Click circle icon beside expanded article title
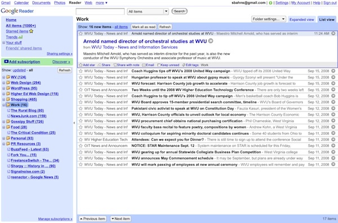The image size is (338, 223). pyautogui.click(x=211, y=41)
